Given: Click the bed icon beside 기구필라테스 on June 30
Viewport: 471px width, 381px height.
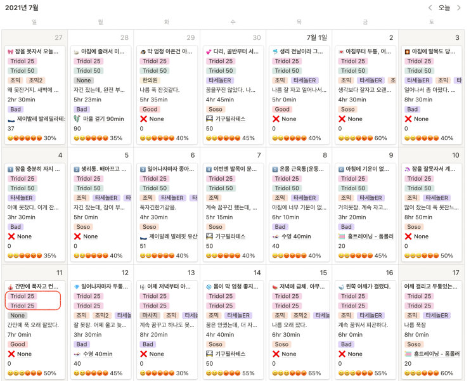Looking at the screenshot, I should click(x=209, y=119).
